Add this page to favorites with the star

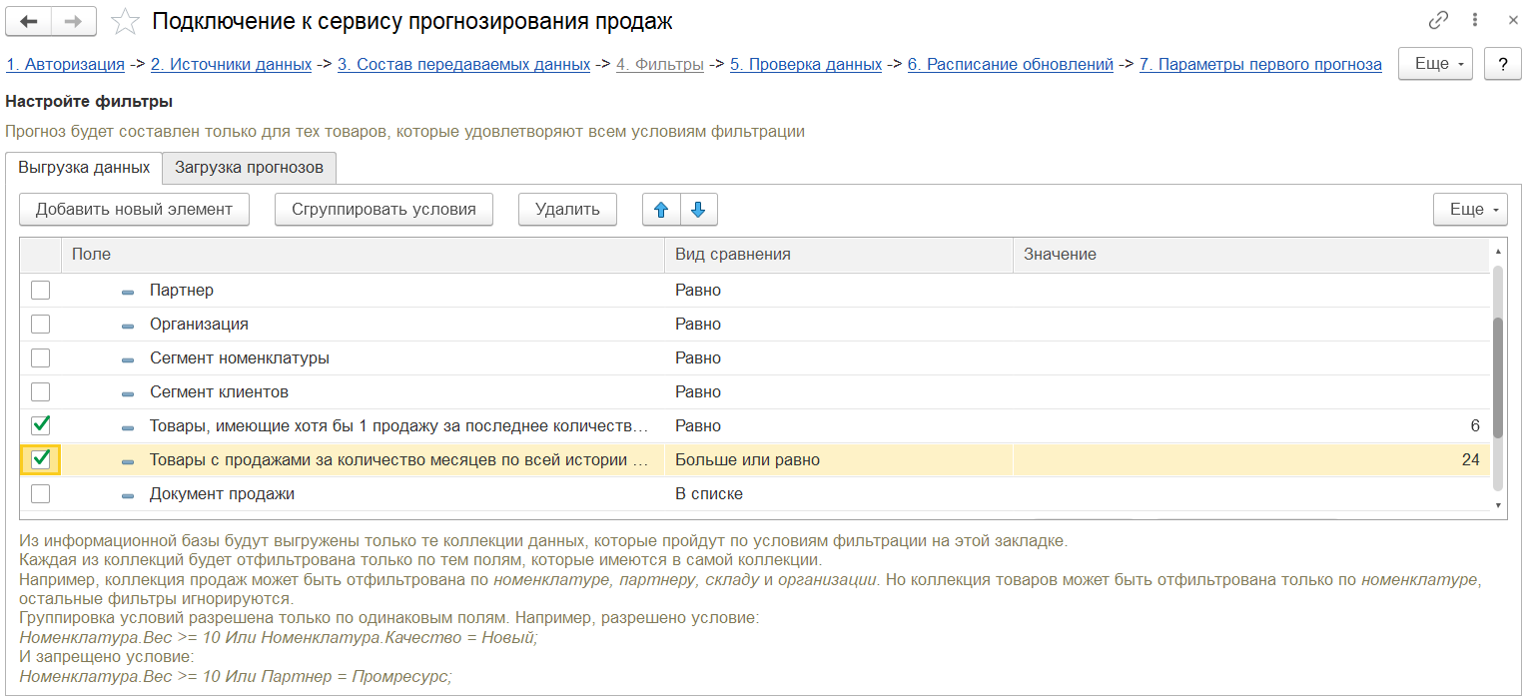point(125,21)
